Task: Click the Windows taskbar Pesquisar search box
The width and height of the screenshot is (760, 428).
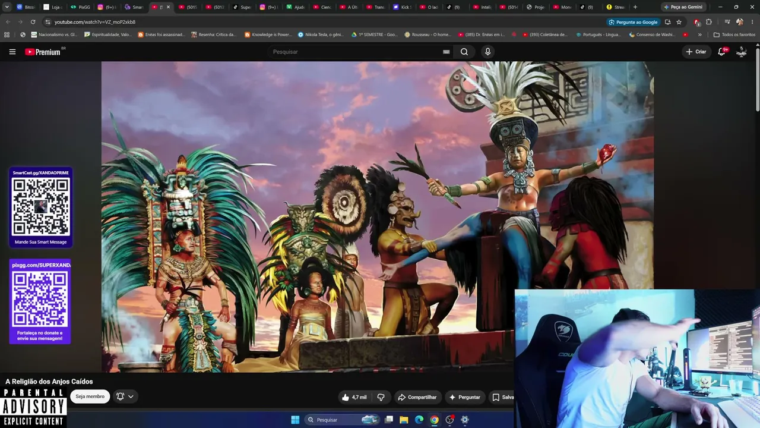Action: tap(342, 420)
